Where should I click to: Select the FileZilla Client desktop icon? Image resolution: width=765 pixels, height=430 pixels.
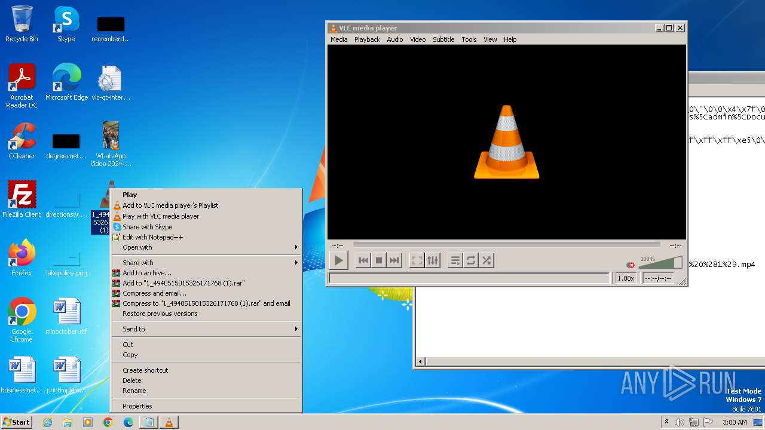[x=22, y=199]
